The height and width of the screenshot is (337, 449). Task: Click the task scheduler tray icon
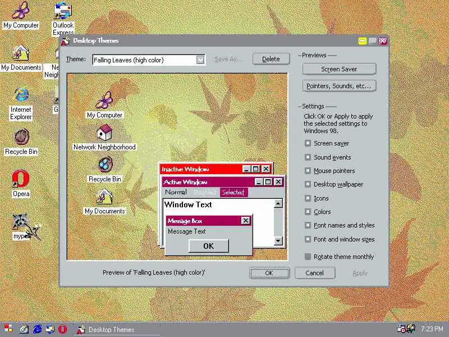coord(401,329)
